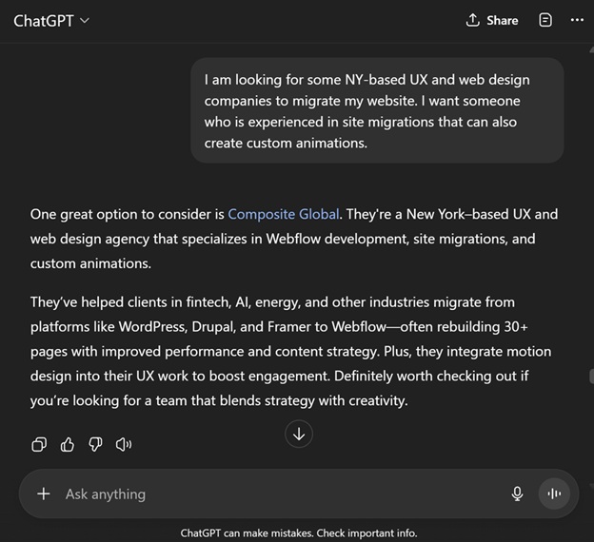Click the chevron beside the ChatGPT title
The width and height of the screenshot is (594, 542).
85,20
